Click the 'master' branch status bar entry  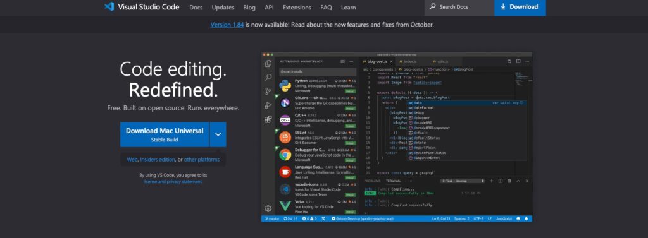272,218
